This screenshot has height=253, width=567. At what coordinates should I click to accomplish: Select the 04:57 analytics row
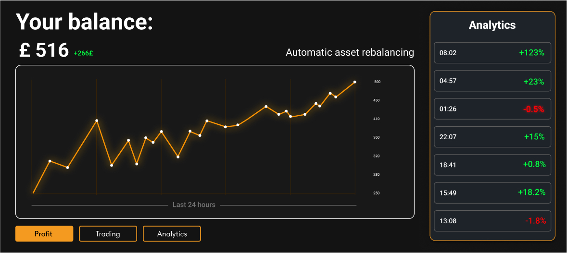pos(492,81)
